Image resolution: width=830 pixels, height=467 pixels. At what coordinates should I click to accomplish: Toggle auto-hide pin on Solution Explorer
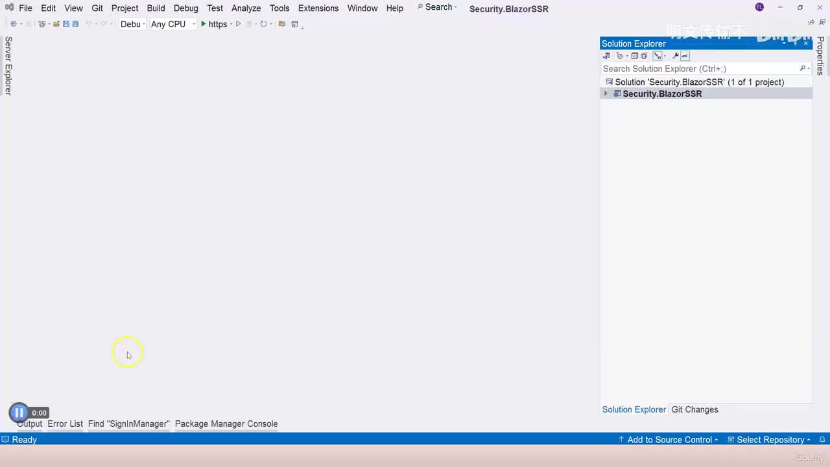click(795, 43)
